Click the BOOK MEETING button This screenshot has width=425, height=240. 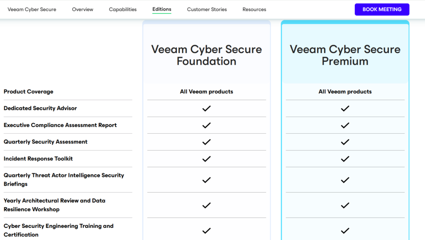382,10
